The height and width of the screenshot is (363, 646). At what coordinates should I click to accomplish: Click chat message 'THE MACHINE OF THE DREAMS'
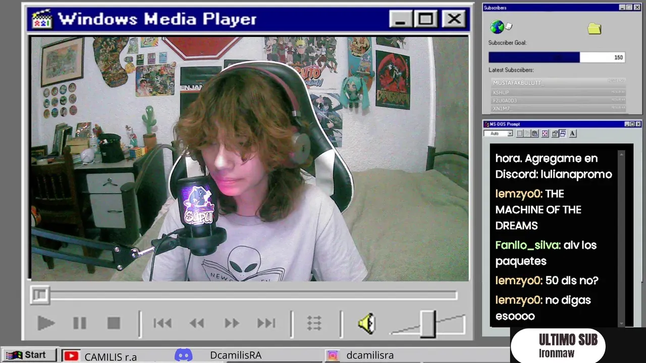[539, 210]
